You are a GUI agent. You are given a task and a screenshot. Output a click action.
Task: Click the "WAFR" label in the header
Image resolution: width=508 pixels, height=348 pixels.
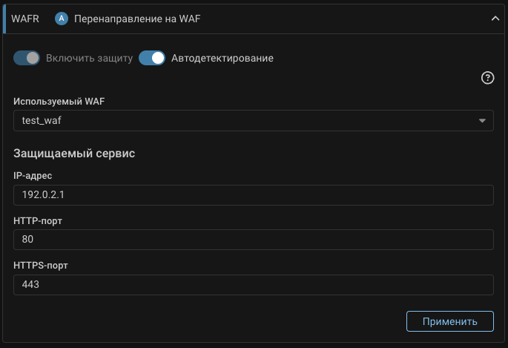(25, 19)
